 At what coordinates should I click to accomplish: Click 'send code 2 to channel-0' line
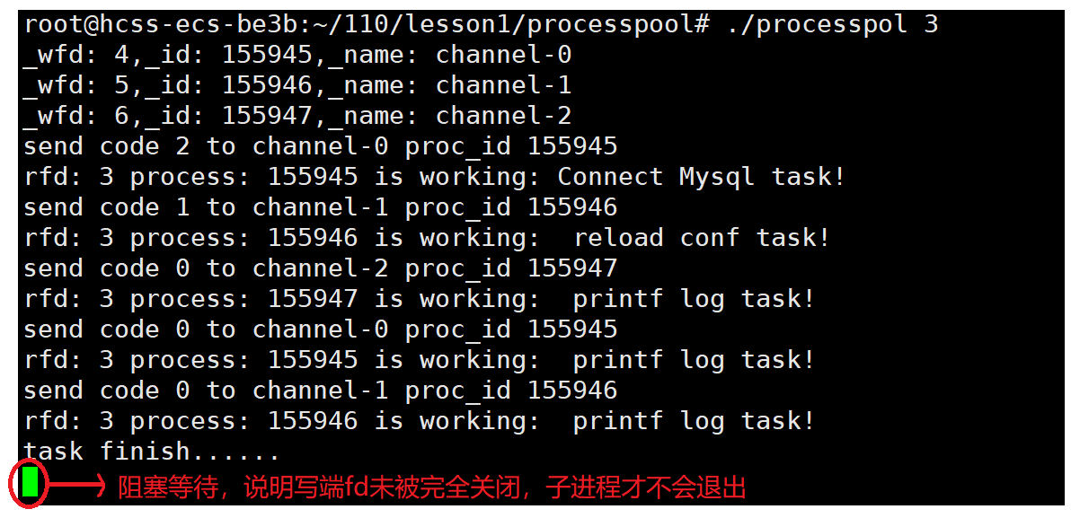(321, 146)
